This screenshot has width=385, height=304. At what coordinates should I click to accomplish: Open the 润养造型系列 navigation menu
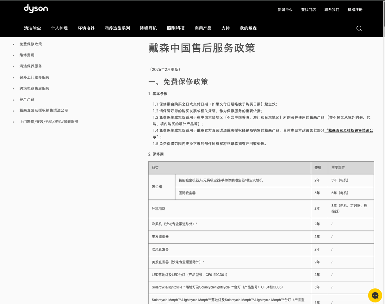[x=117, y=28]
